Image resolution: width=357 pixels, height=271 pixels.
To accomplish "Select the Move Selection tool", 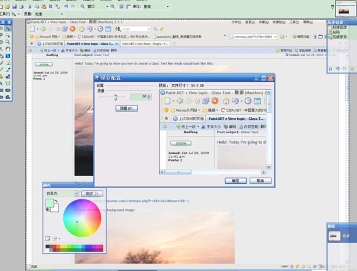I will pyautogui.click(x=8, y=35).
